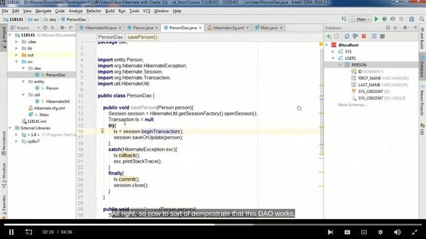Run the Main configuration
Viewport: 426px width, 239px height.
[376, 19]
